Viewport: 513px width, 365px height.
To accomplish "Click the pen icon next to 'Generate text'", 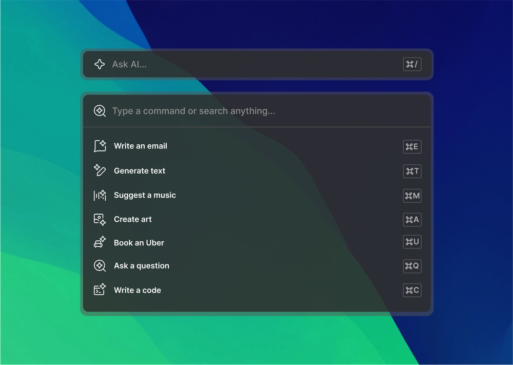I will point(101,170).
